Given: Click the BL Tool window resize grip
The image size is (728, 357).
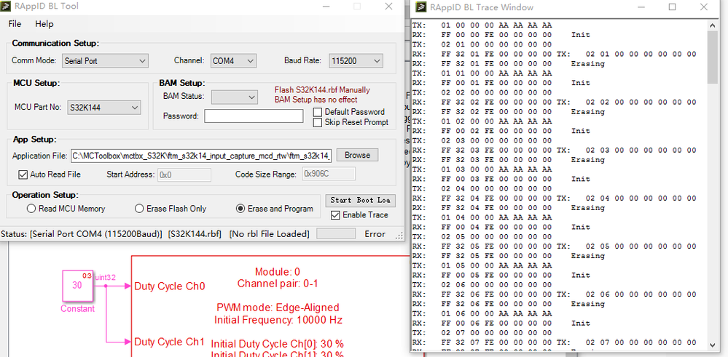Looking at the screenshot, I should pyautogui.click(x=399, y=236).
